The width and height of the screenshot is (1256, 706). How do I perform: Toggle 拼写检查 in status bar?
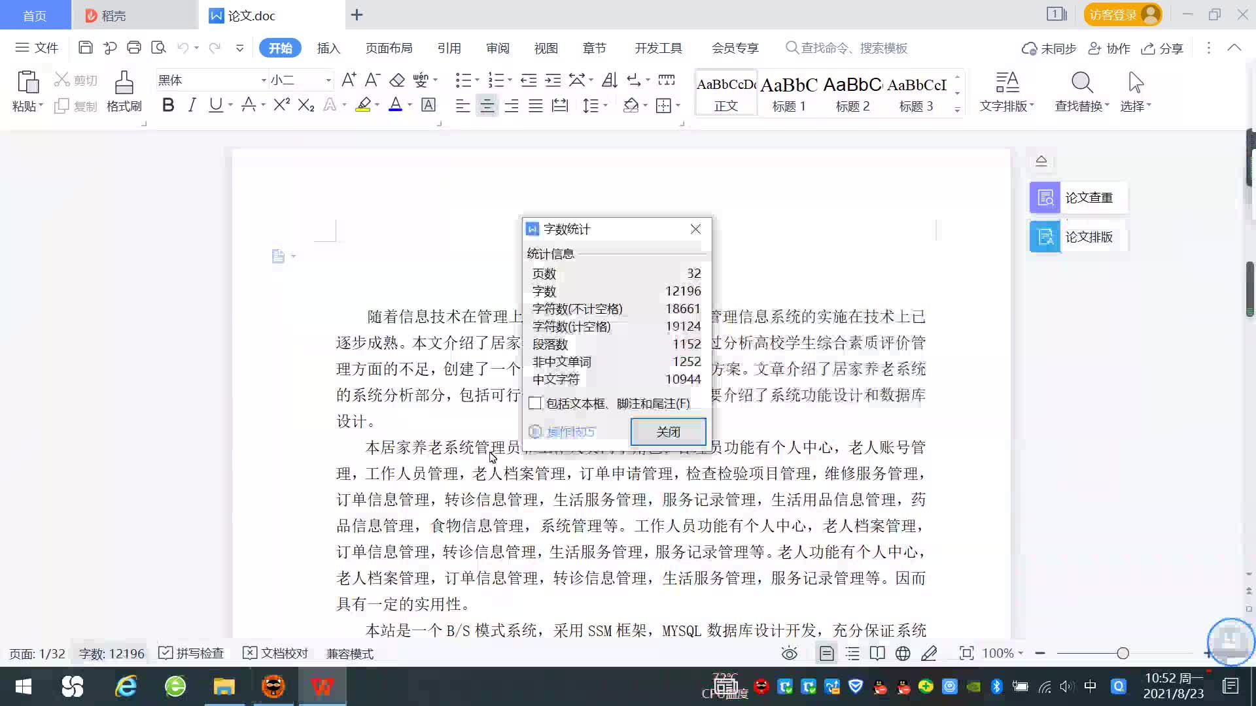[192, 654]
